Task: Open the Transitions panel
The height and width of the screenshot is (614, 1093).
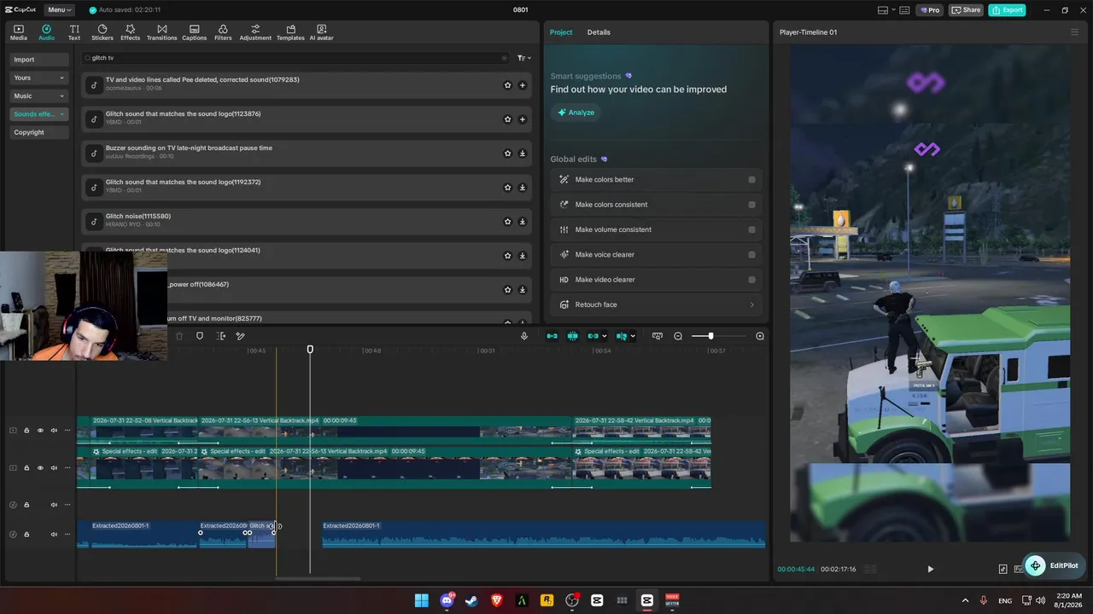Action: click(161, 32)
